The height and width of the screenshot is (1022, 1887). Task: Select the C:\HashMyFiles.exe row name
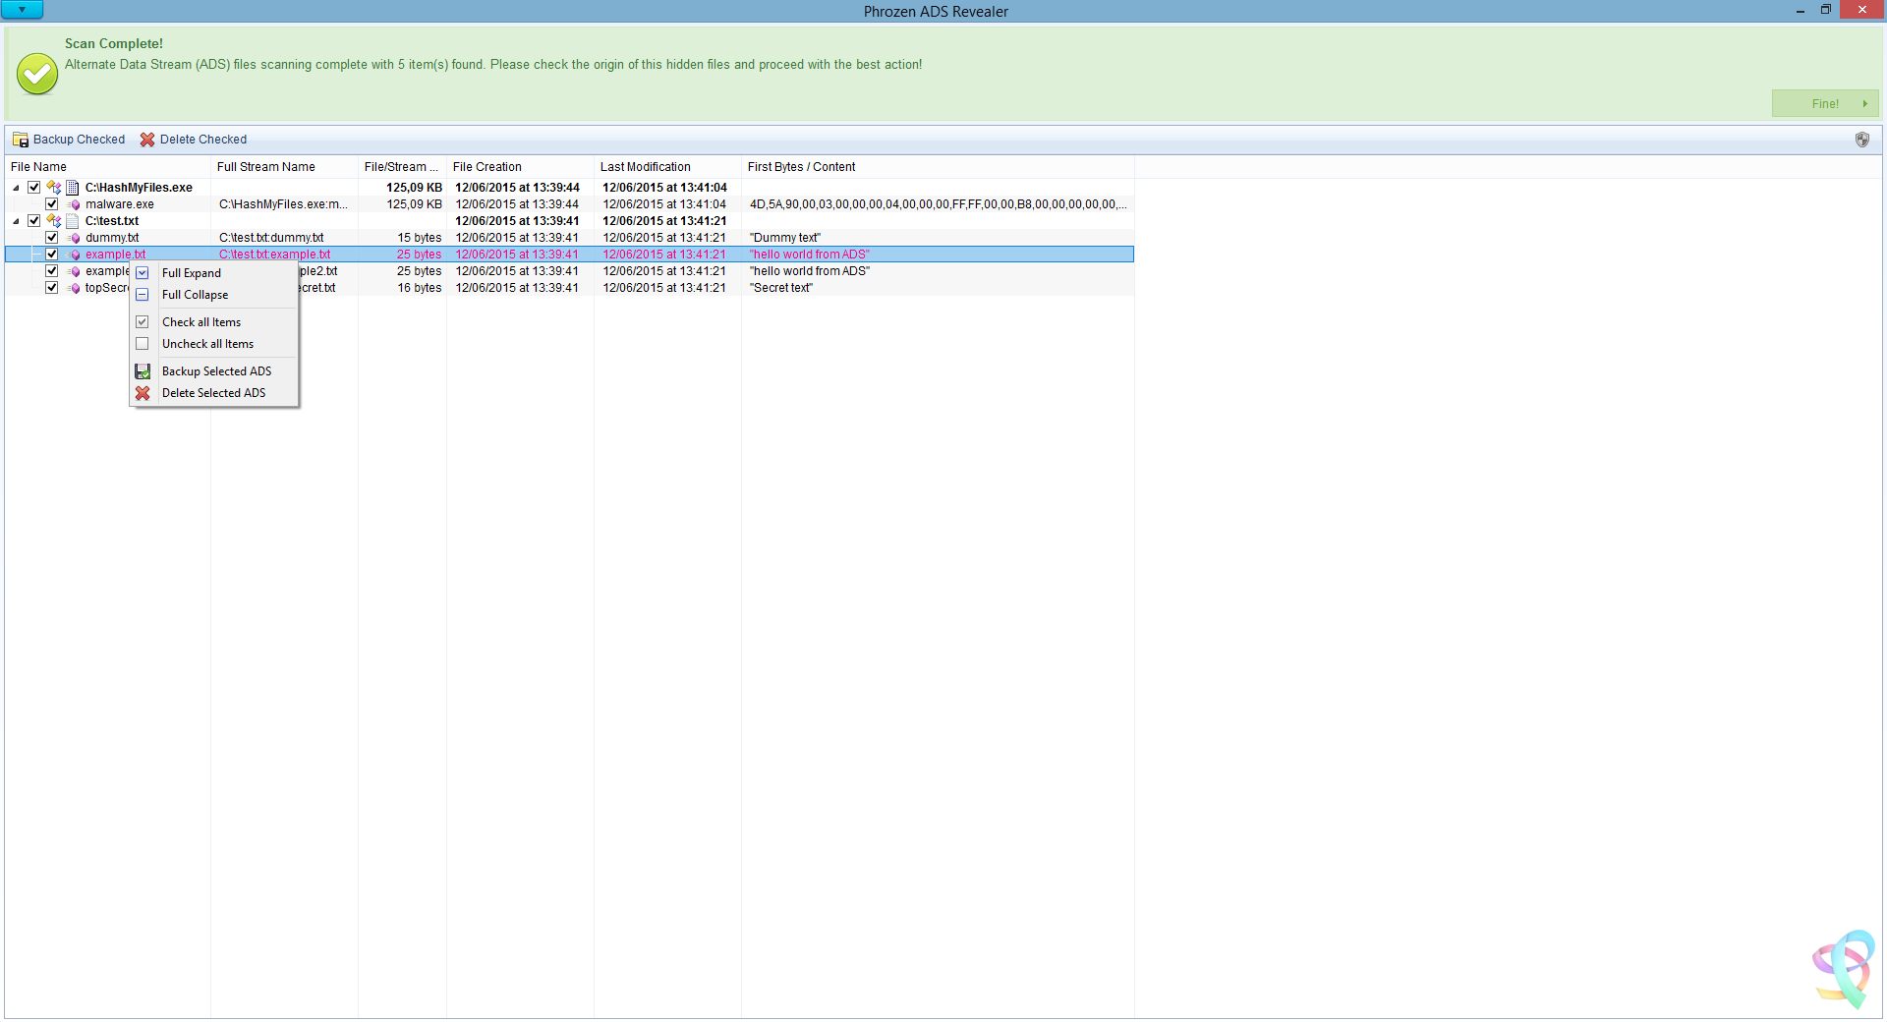point(139,188)
